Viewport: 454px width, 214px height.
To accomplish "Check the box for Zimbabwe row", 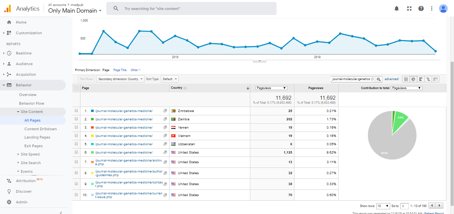I will pyautogui.click(x=76, y=111).
